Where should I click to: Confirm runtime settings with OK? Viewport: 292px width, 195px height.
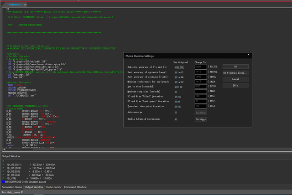pyautogui.click(x=235, y=67)
